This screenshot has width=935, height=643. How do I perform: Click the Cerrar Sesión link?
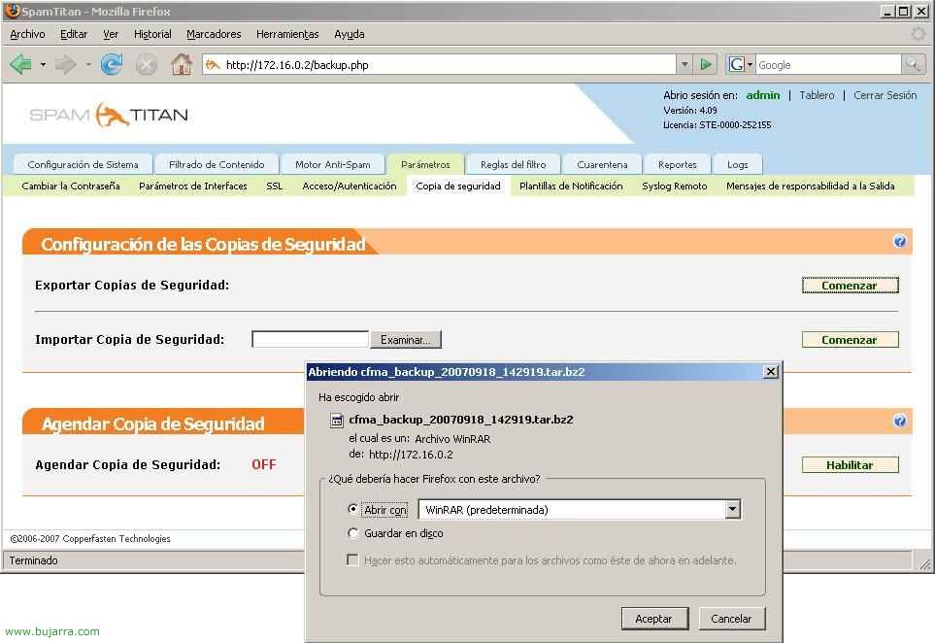coord(885,95)
